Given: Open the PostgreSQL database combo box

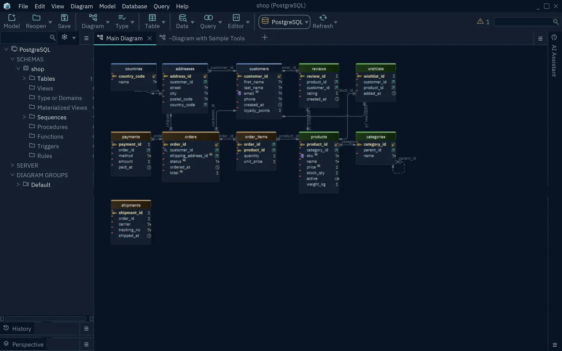Looking at the screenshot, I should 285,22.
